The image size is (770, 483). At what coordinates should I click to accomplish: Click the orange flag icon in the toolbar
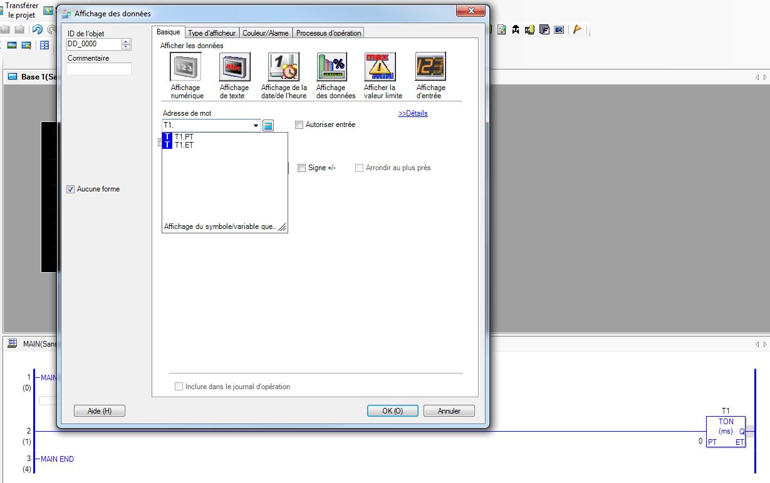(x=577, y=29)
